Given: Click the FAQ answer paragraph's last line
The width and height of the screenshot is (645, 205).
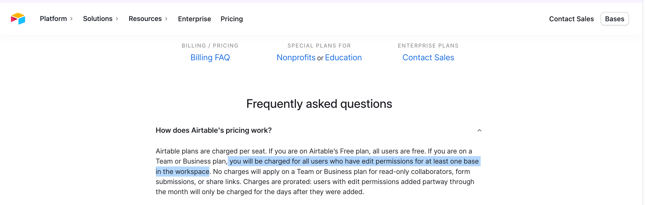Looking at the screenshot, I should click(x=260, y=192).
